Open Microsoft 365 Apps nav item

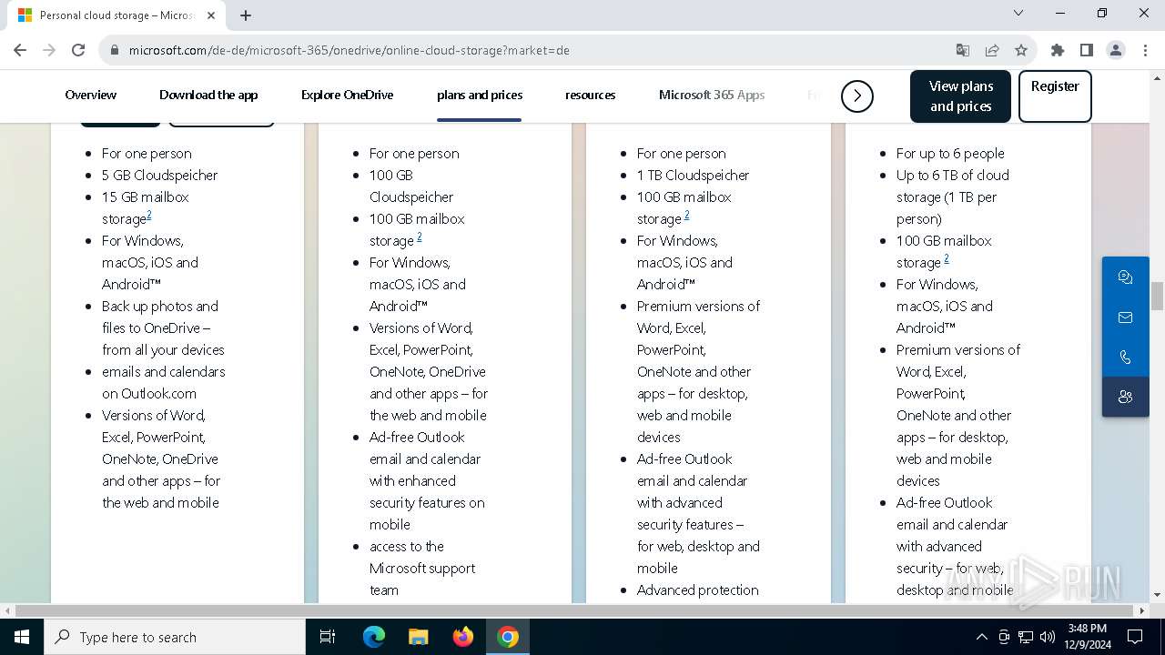pyautogui.click(x=712, y=95)
